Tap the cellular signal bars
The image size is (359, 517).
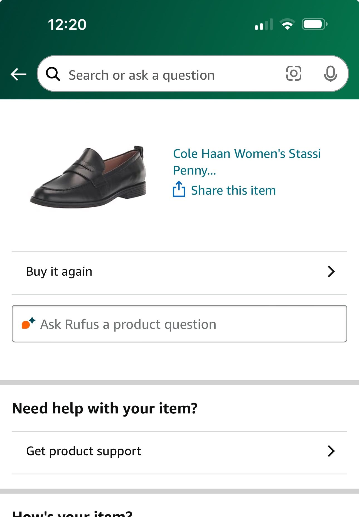(x=264, y=24)
